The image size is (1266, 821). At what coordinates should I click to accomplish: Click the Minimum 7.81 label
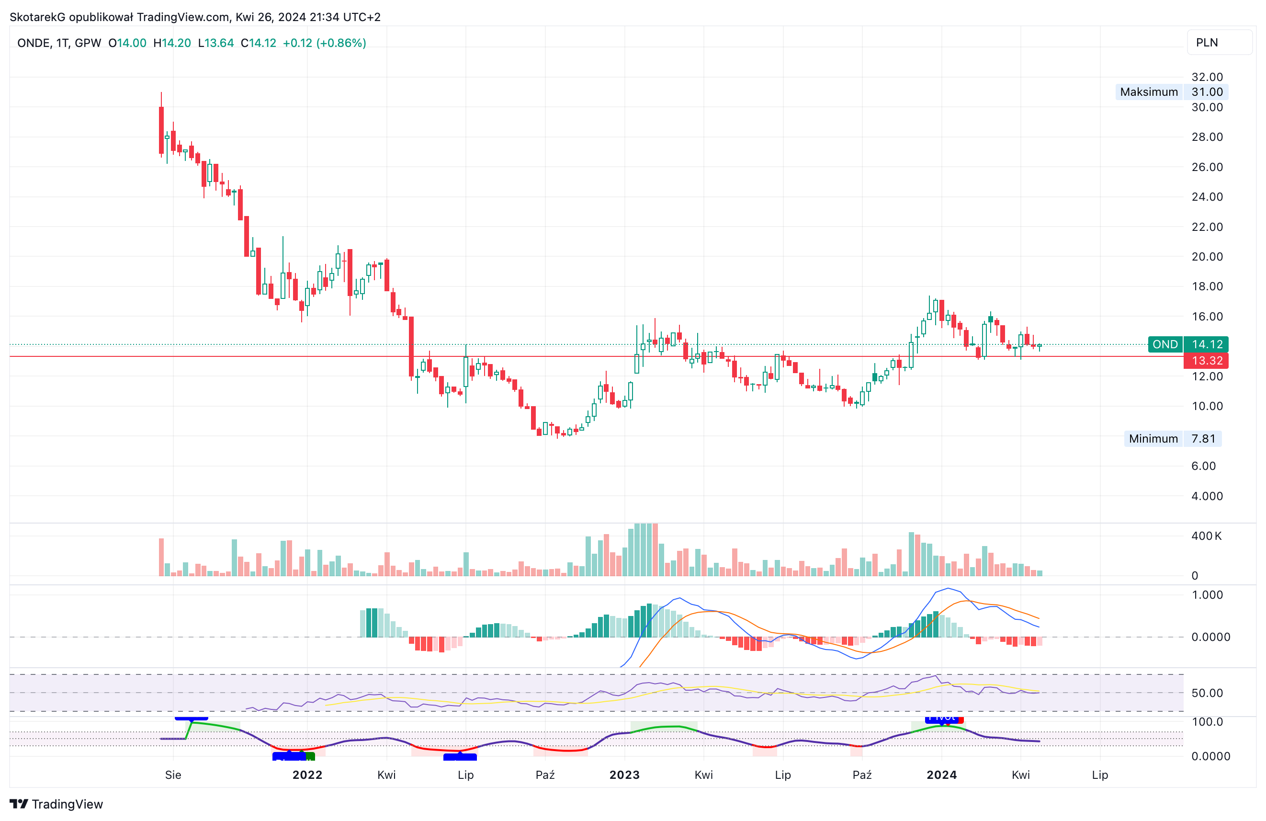point(1172,438)
